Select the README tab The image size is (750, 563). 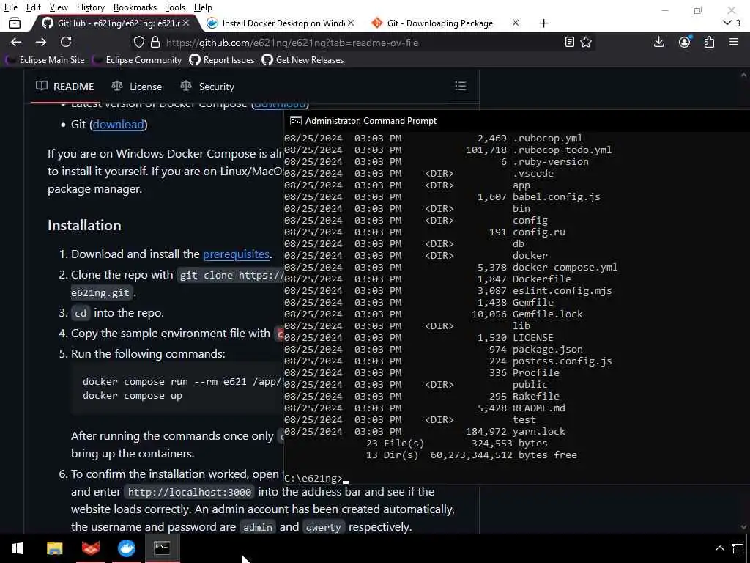[65, 87]
